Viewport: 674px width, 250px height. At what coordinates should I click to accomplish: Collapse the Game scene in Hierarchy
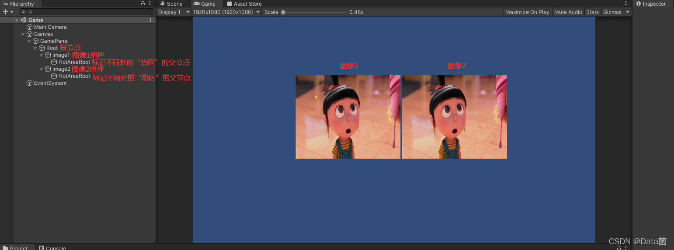point(17,20)
